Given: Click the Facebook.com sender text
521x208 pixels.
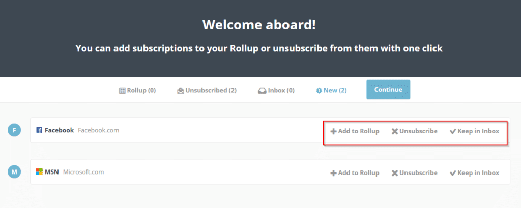Looking at the screenshot, I should click(x=98, y=130).
